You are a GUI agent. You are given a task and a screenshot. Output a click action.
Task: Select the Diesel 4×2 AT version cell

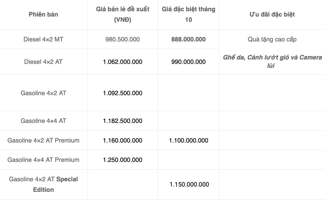coord(43,62)
